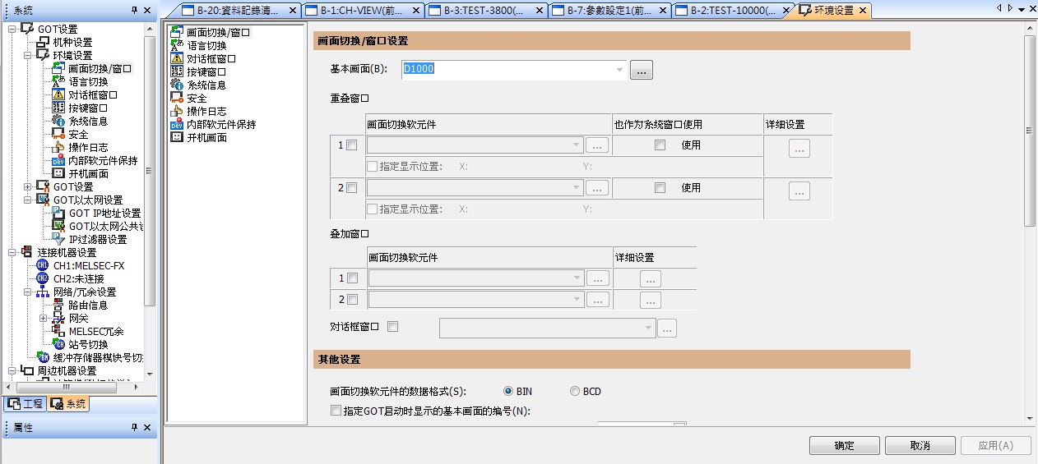The height and width of the screenshot is (464, 1038).
Task: Click the 确定 button
Action: [x=844, y=446]
